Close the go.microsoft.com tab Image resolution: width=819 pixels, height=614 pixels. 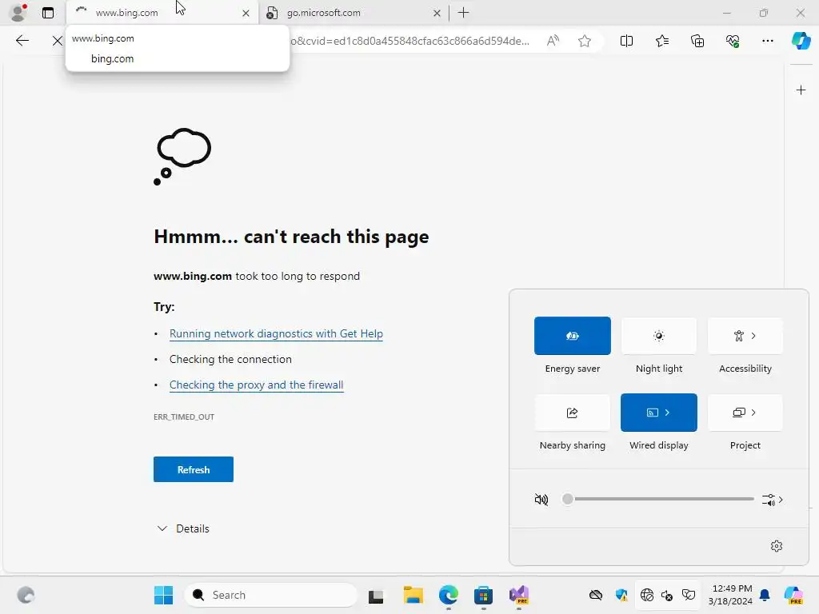tap(437, 13)
